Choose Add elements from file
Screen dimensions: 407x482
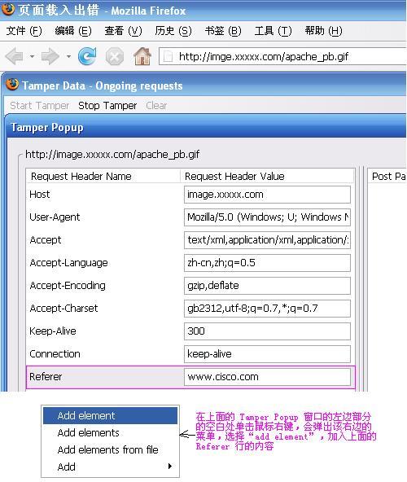(x=110, y=449)
